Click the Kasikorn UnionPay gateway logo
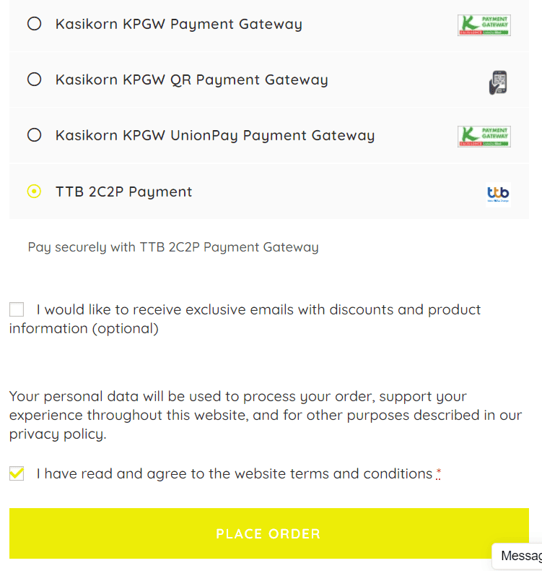 [x=484, y=136]
